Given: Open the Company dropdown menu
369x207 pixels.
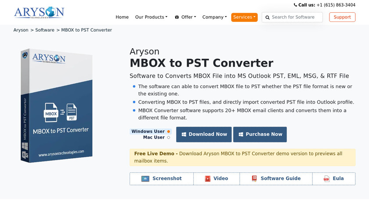Looking at the screenshot, I should [x=214, y=18].
